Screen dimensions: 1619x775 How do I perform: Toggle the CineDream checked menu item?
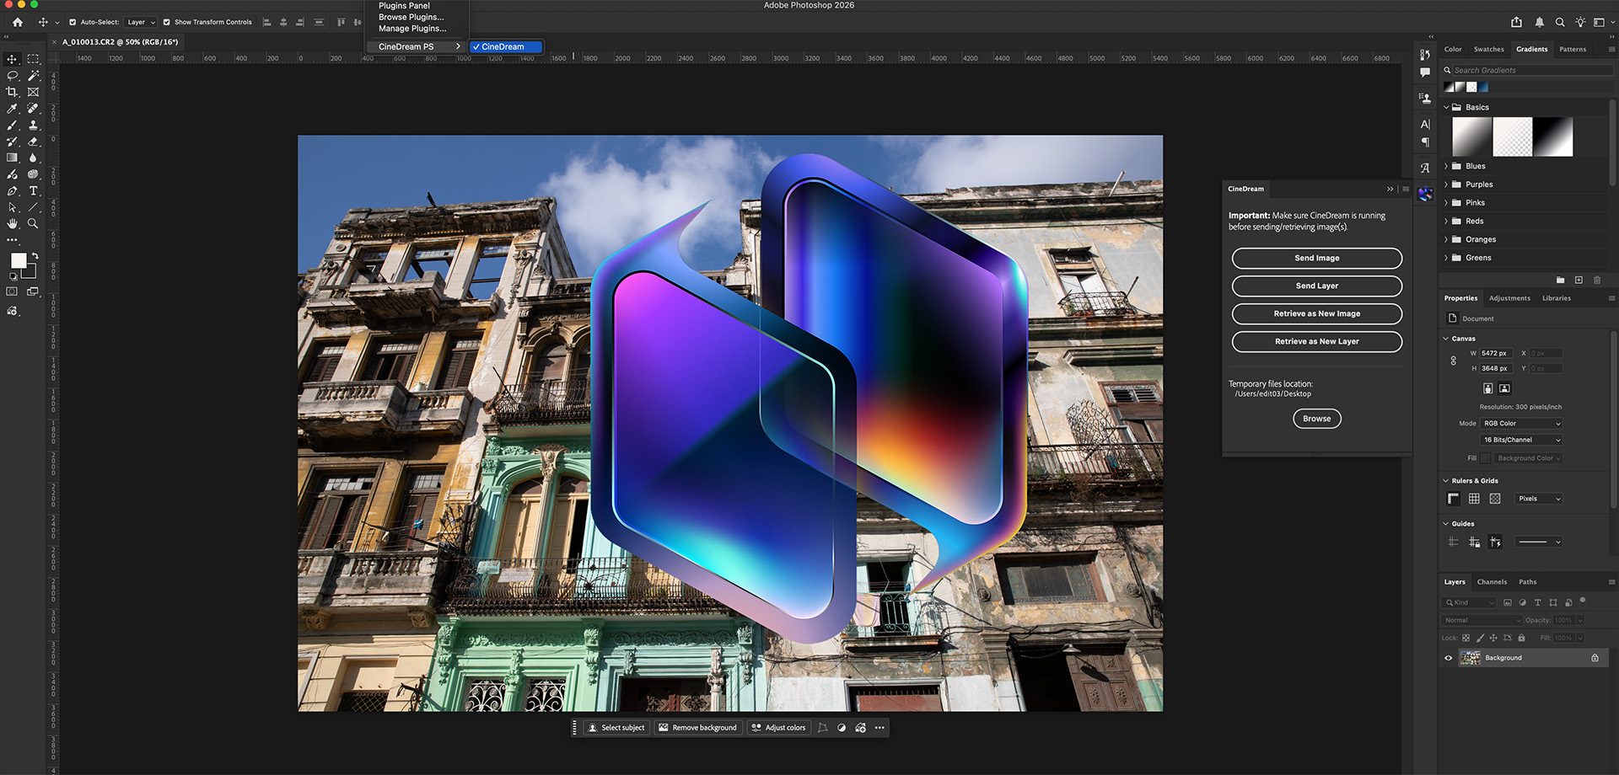(506, 47)
